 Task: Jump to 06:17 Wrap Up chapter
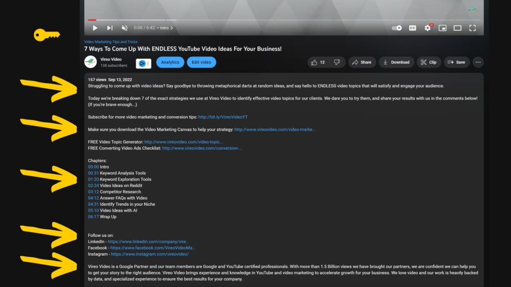coord(93,216)
